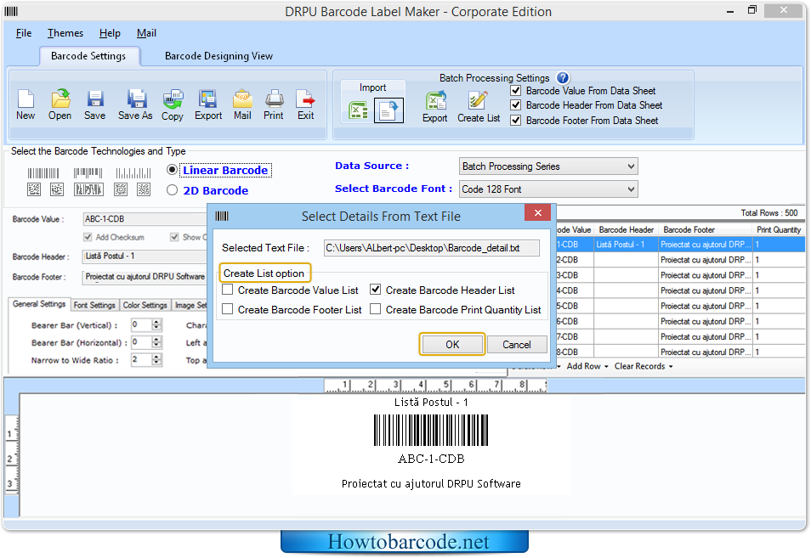Open the Help menu
Image resolution: width=811 pixels, height=558 pixels.
(110, 33)
